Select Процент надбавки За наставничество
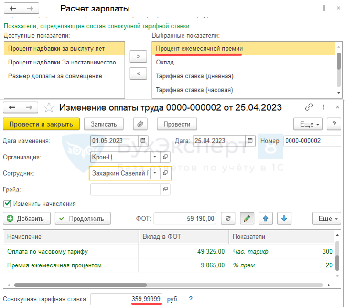The height and width of the screenshot is (307, 345). [x=64, y=63]
